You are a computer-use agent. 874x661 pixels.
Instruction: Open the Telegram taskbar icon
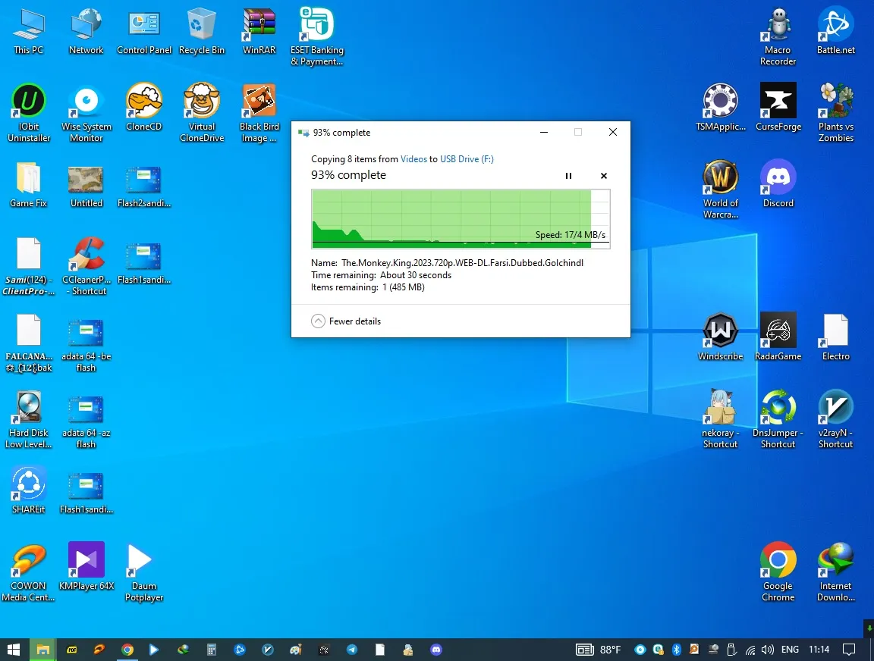coord(352,650)
